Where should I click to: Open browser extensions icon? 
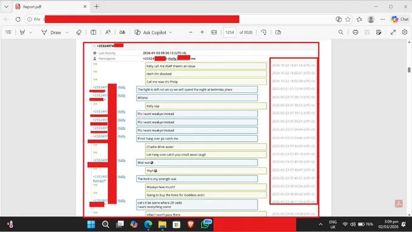tap(339, 19)
